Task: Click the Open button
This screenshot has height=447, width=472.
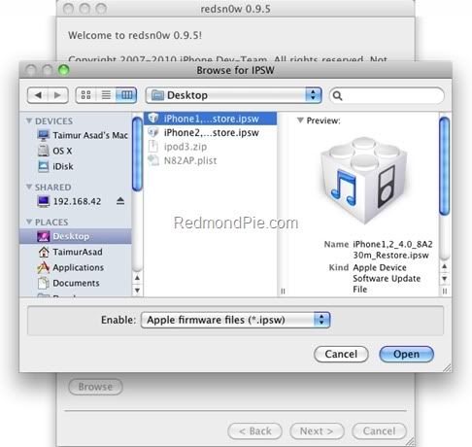Action: (406, 354)
